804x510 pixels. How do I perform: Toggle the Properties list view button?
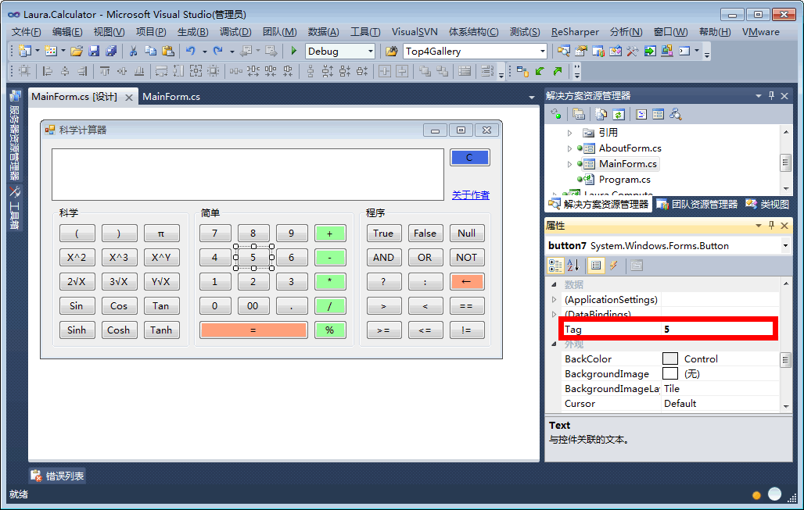click(596, 266)
